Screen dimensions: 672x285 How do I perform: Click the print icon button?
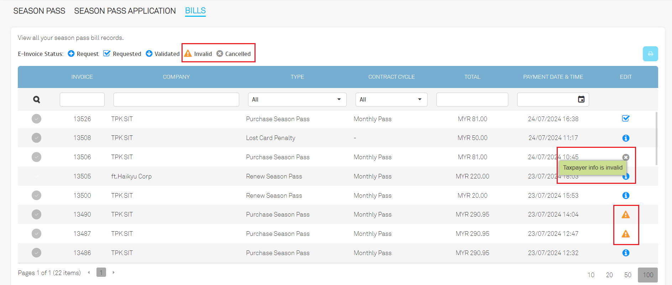pos(650,54)
